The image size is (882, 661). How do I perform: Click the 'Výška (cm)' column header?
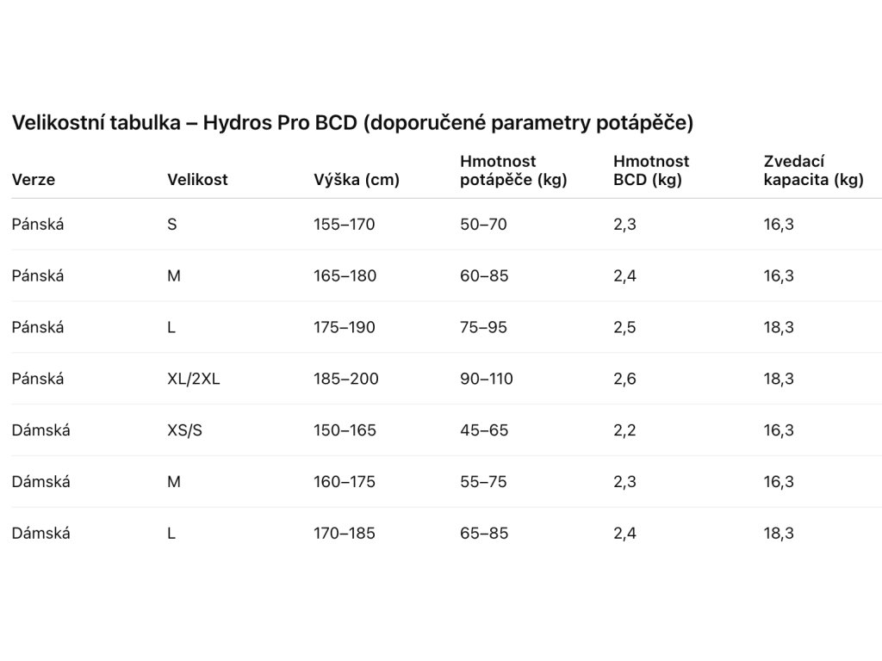pos(357,180)
